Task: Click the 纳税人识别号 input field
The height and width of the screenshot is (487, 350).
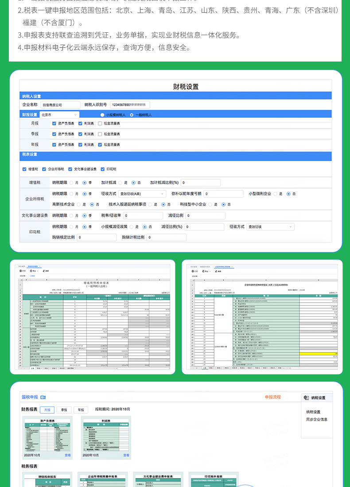Action: (x=130, y=105)
